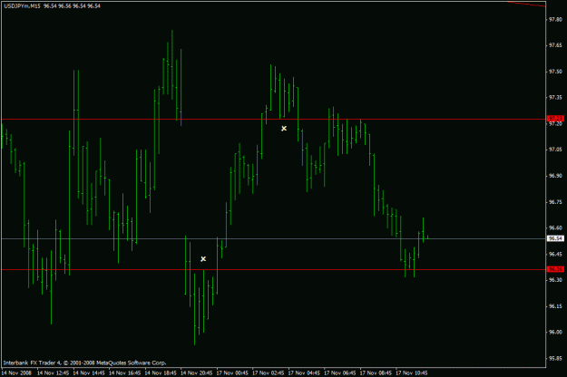Click the 17 Nov 06:45 time label
This screenshot has height=377, width=567.
click(x=340, y=372)
